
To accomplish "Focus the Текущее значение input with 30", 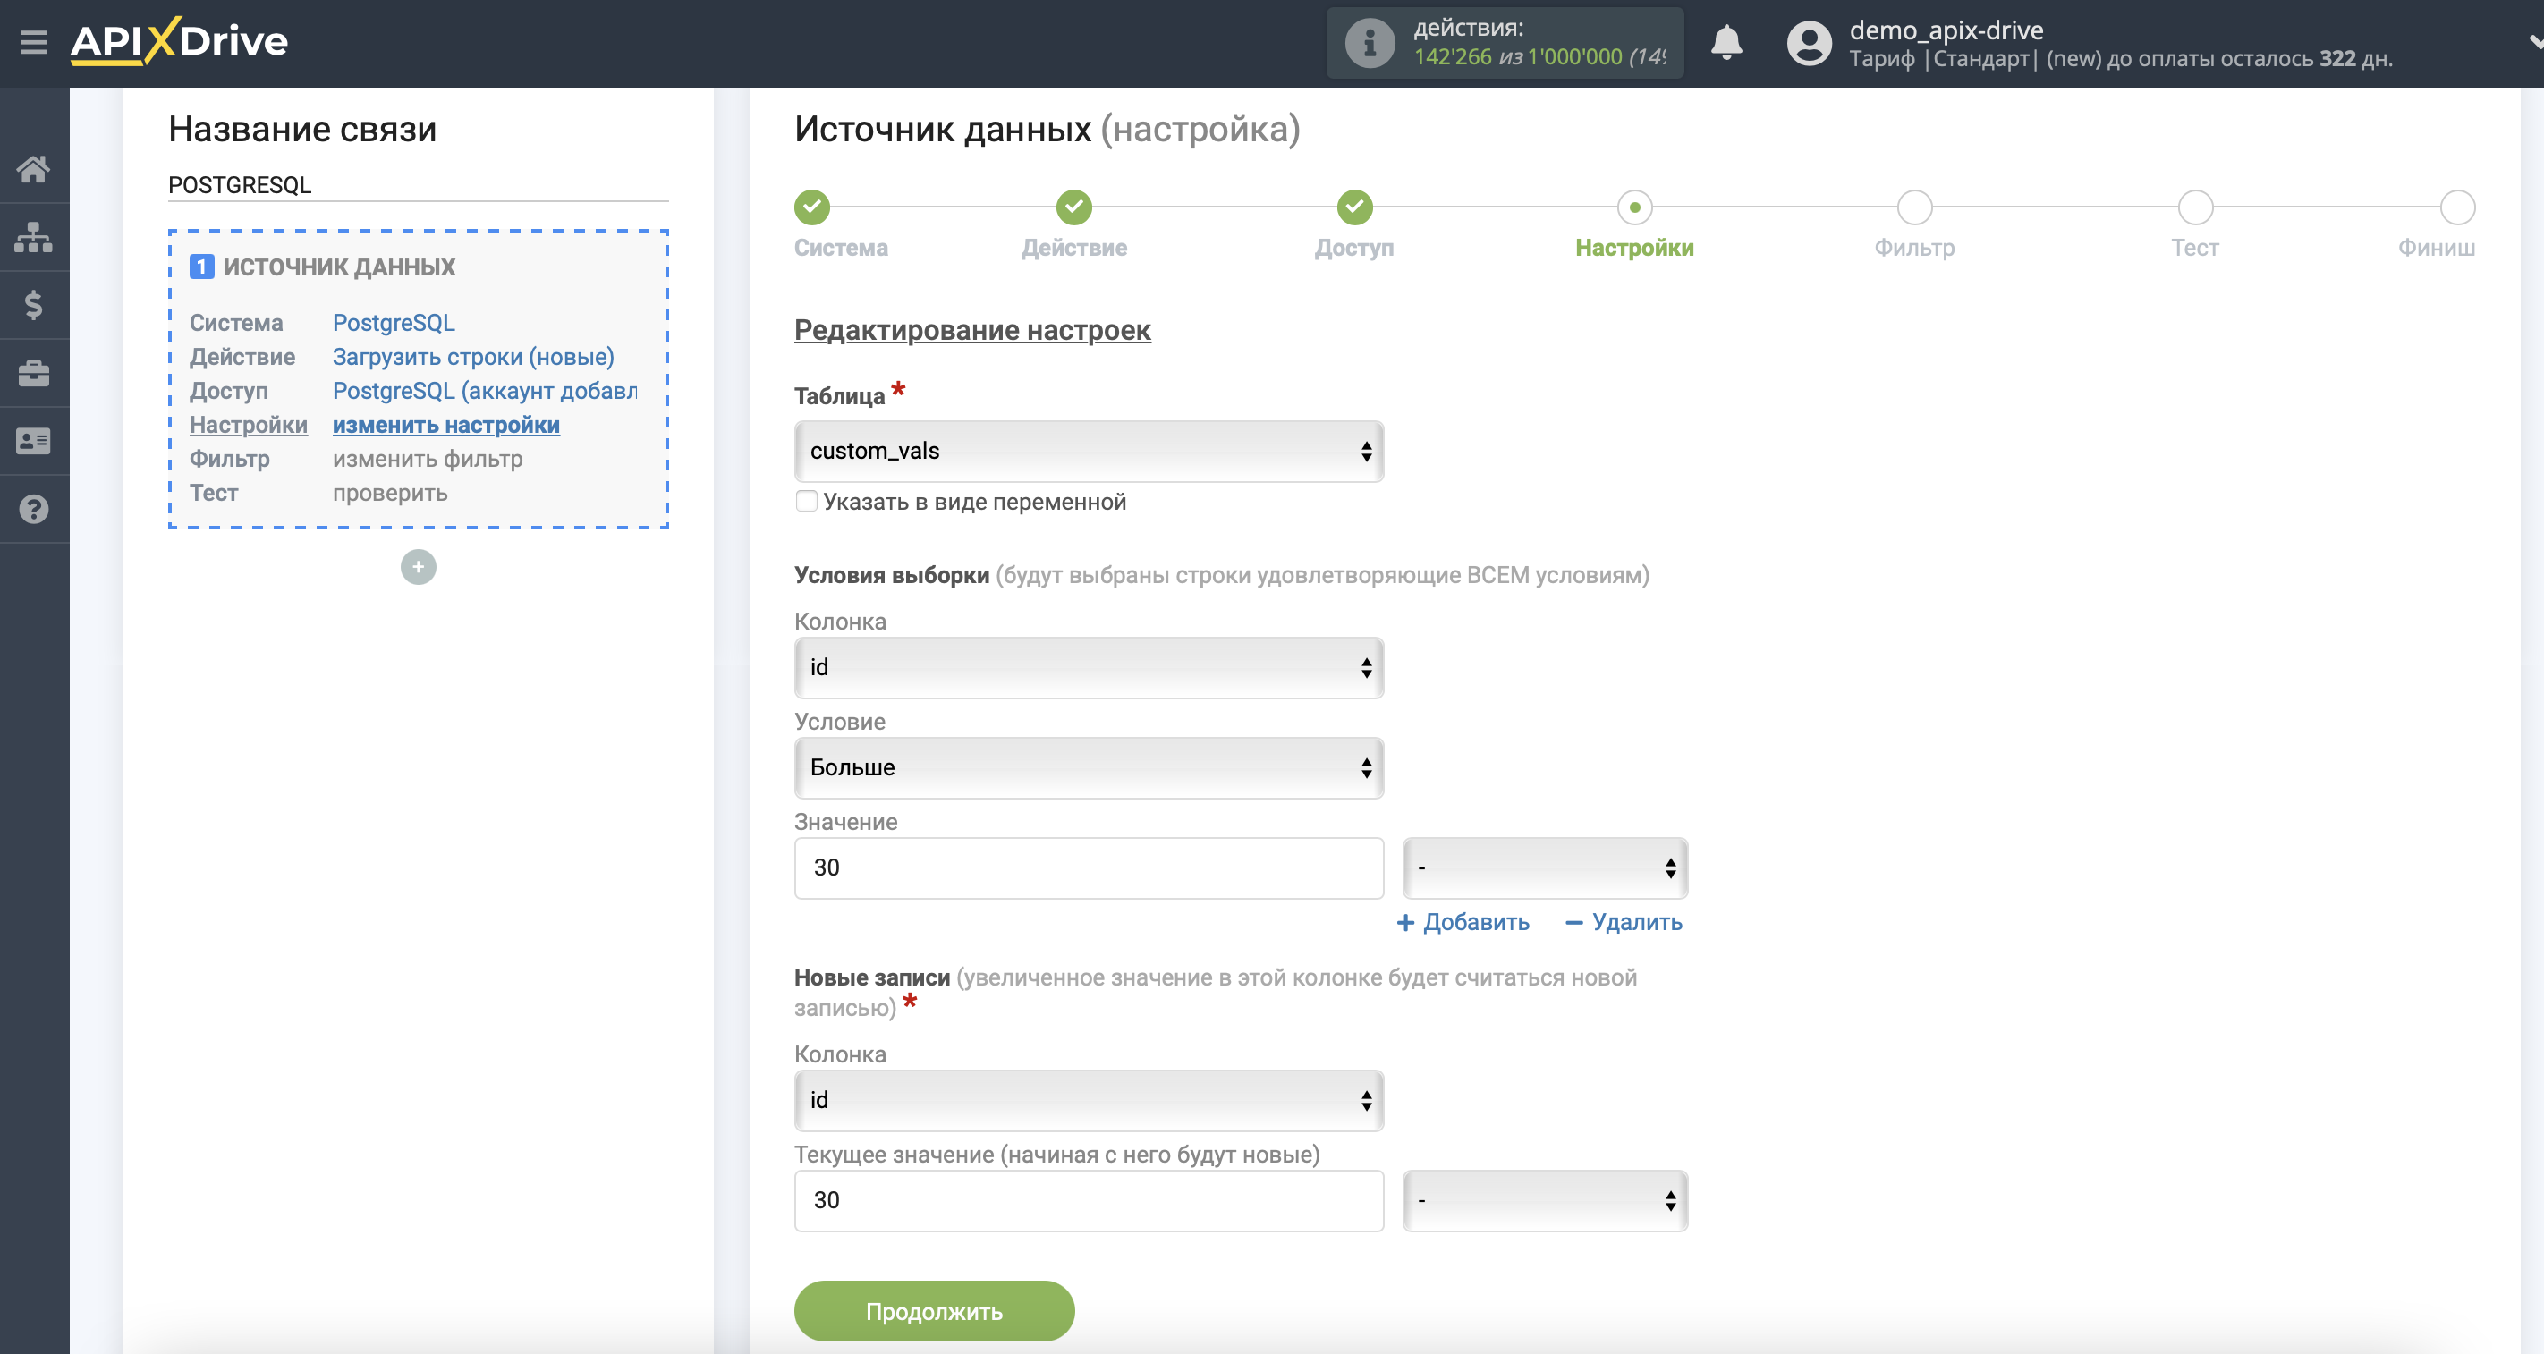I will (x=1089, y=1201).
